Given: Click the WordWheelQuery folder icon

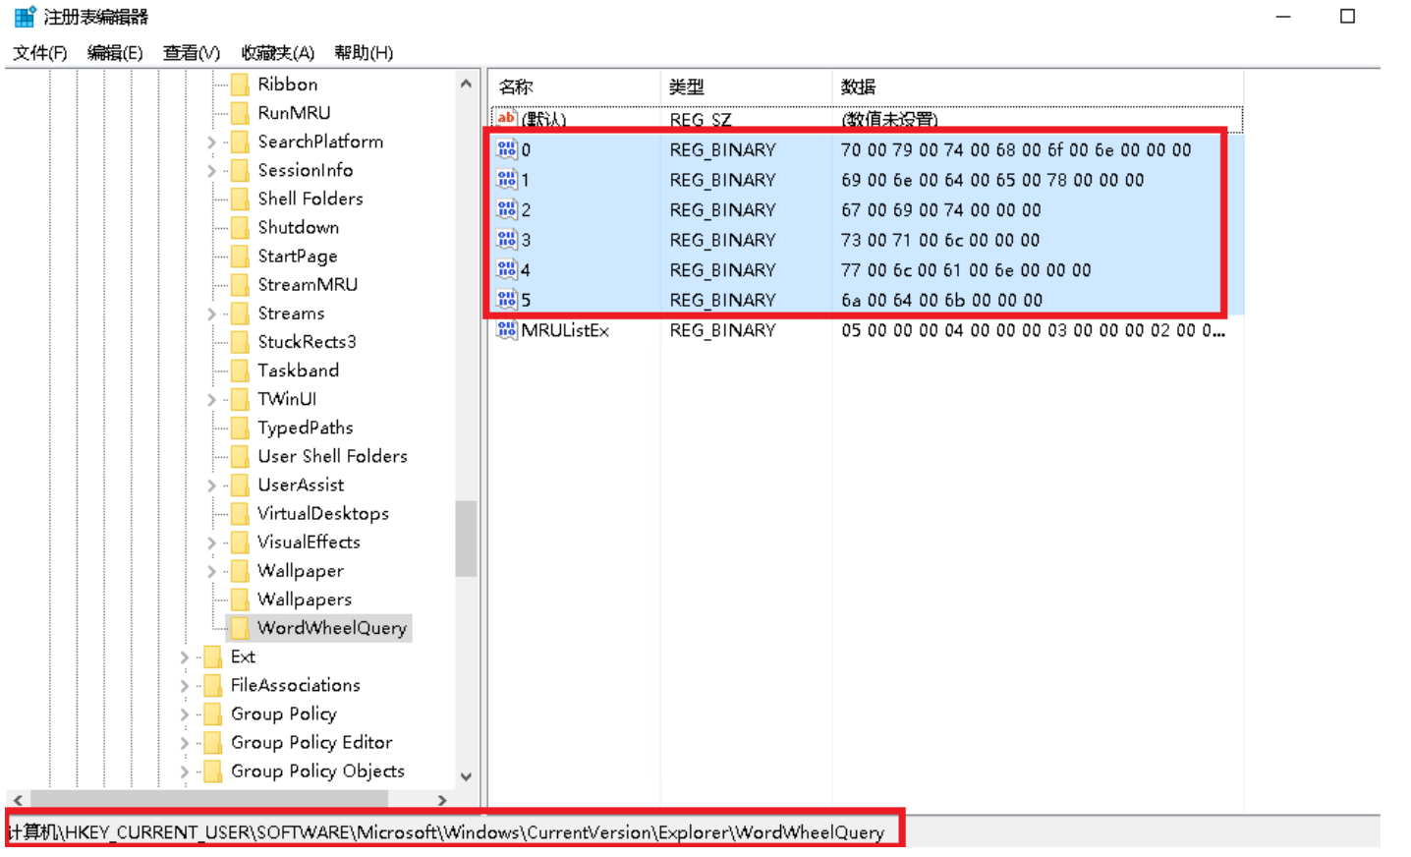Looking at the screenshot, I should 240,628.
